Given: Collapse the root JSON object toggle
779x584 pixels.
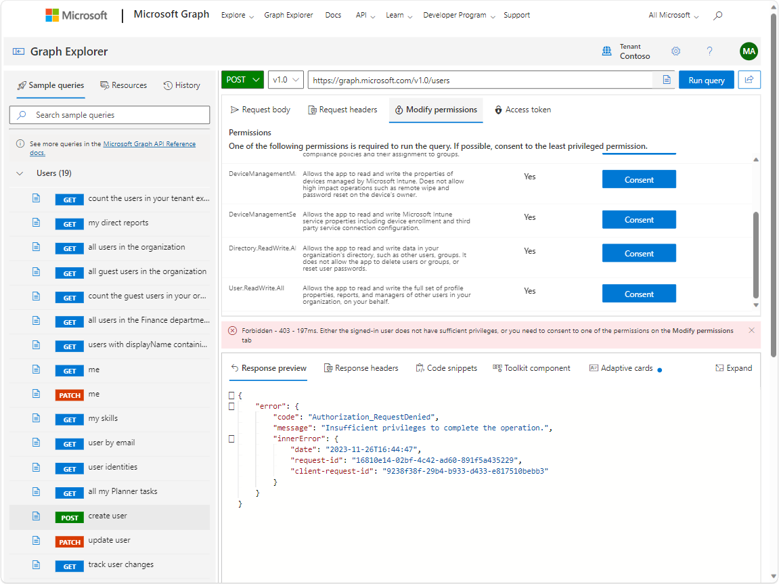Looking at the screenshot, I should pyautogui.click(x=231, y=395).
